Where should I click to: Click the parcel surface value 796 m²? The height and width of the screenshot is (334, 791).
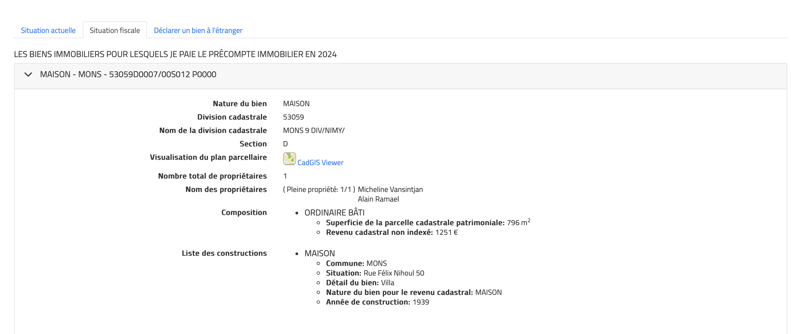[x=518, y=222]
